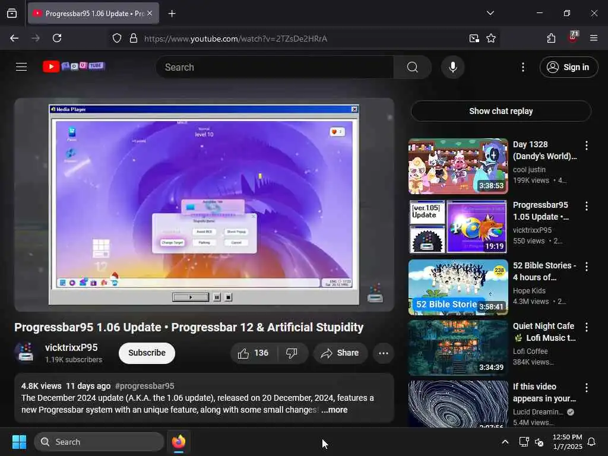Open Firefox View recent browsing icon

[x=12, y=13]
